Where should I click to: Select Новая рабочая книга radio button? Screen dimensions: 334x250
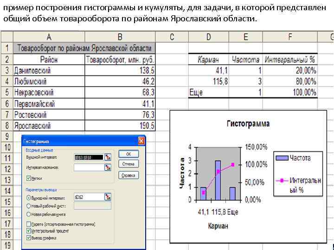coord(29,214)
